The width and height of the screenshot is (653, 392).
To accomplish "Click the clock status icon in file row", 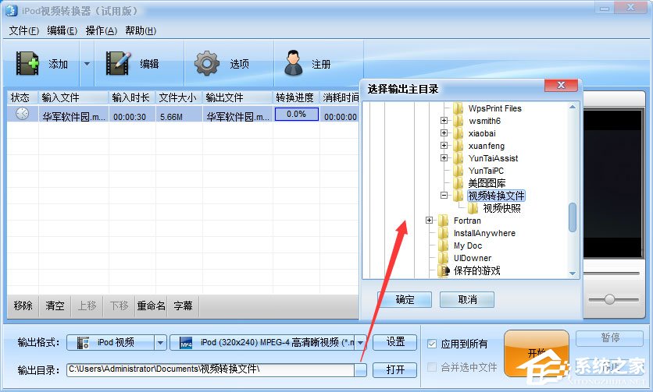I will (x=22, y=114).
